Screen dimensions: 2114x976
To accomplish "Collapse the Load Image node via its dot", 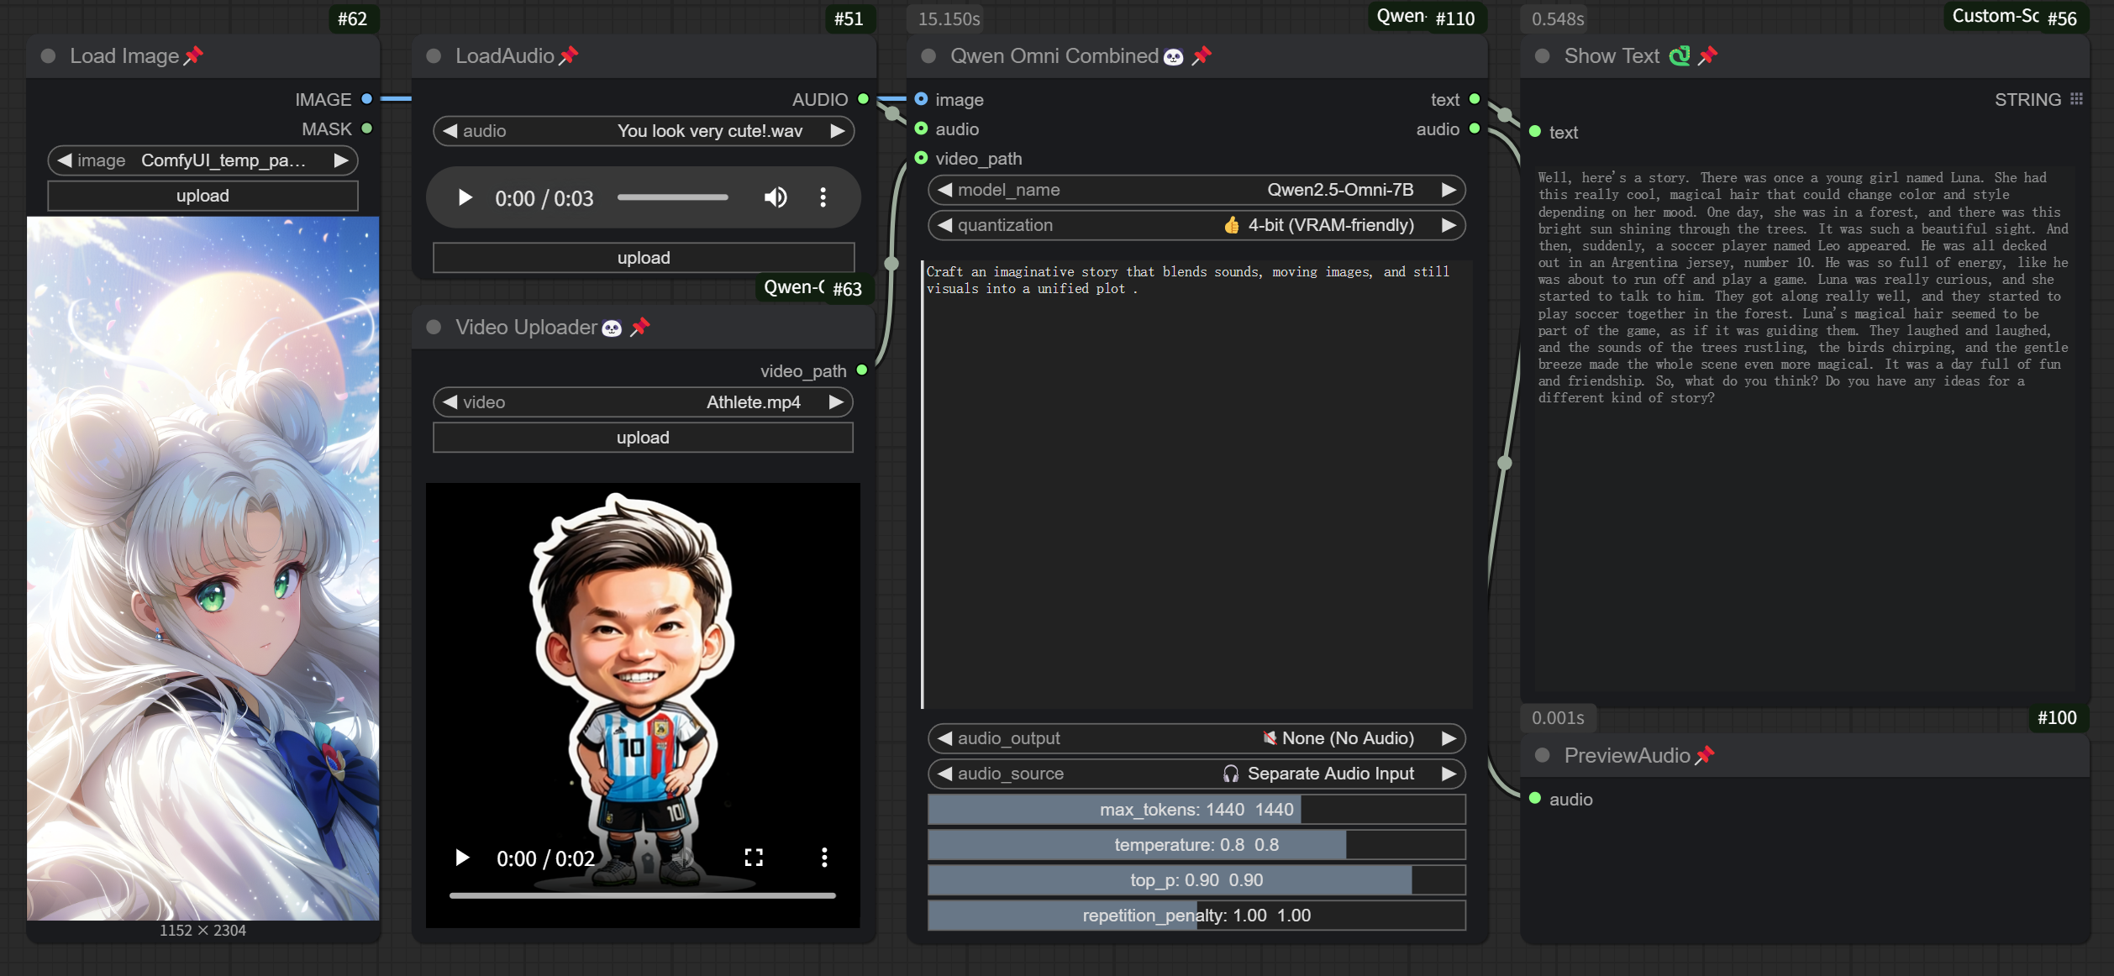I will (48, 55).
